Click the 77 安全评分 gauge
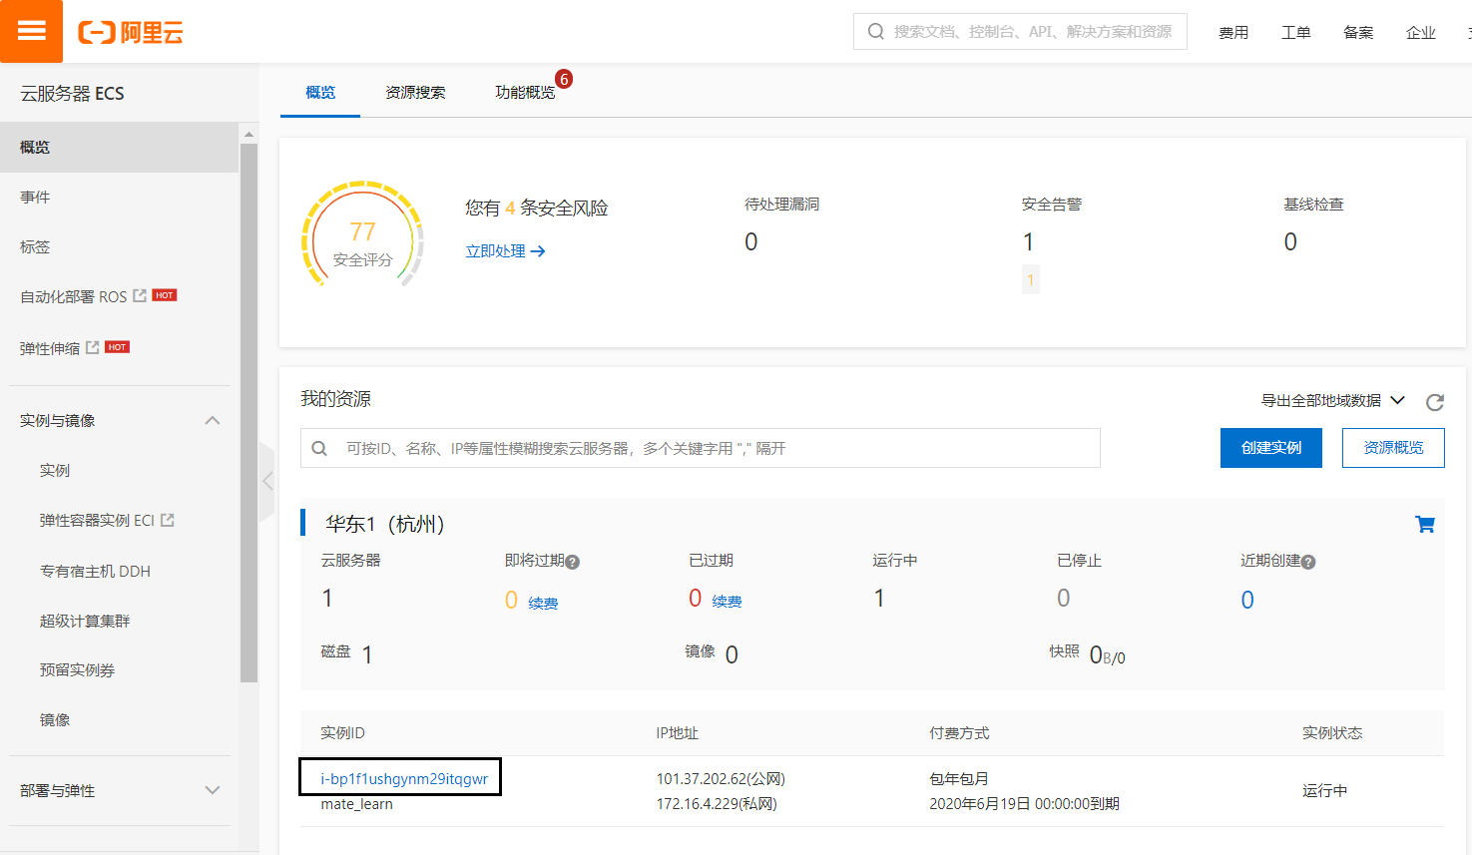 pos(363,234)
